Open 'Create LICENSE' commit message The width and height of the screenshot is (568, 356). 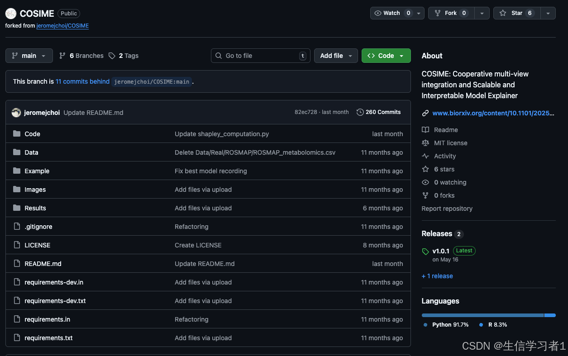point(198,245)
